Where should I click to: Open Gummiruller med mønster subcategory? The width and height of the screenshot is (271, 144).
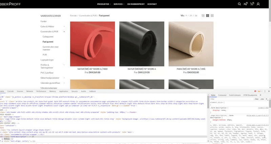point(50,48)
